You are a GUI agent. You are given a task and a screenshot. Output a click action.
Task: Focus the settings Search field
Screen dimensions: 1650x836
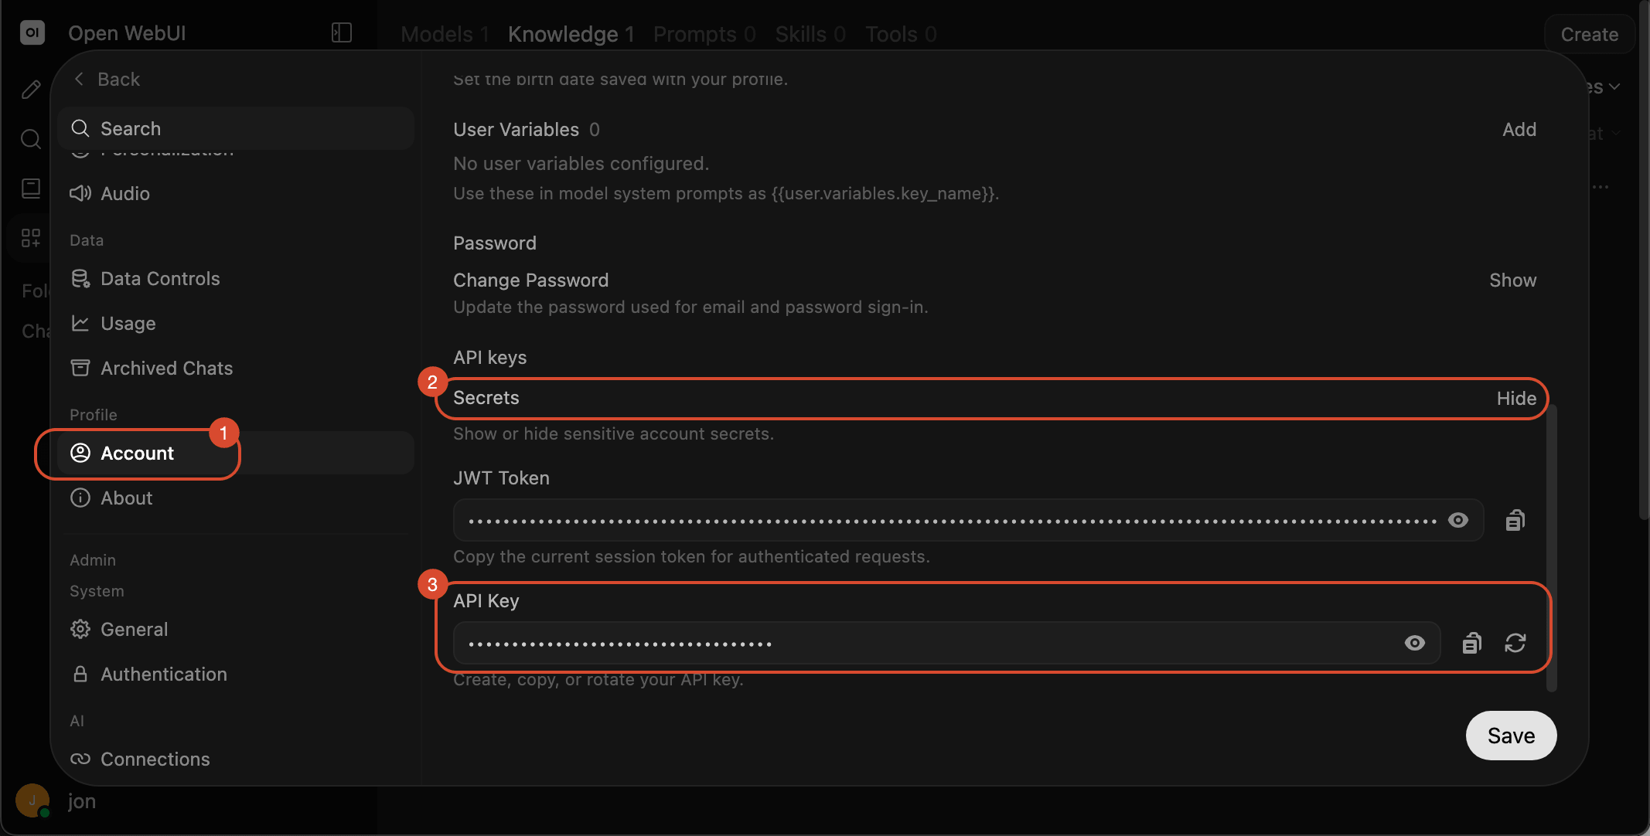pyautogui.click(x=236, y=129)
